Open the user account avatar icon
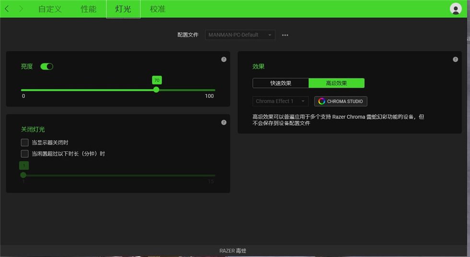The width and height of the screenshot is (470, 257). pyautogui.click(x=456, y=9)
